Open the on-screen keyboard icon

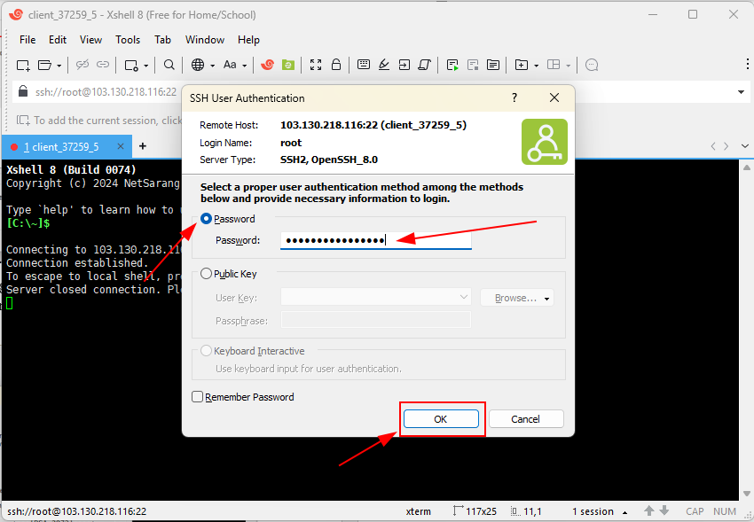pyautogui.click(x=364, y=65)
